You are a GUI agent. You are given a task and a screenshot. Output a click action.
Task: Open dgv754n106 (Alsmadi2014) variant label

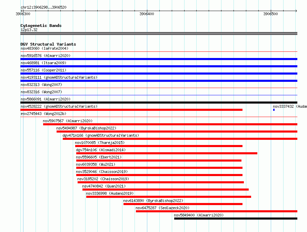click(x=101, y=150)
